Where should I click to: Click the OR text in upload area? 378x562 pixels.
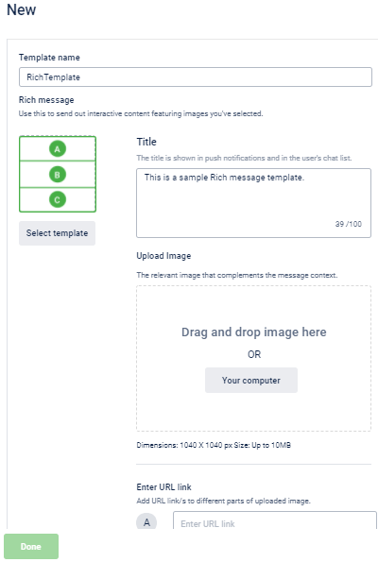[254, 354]
